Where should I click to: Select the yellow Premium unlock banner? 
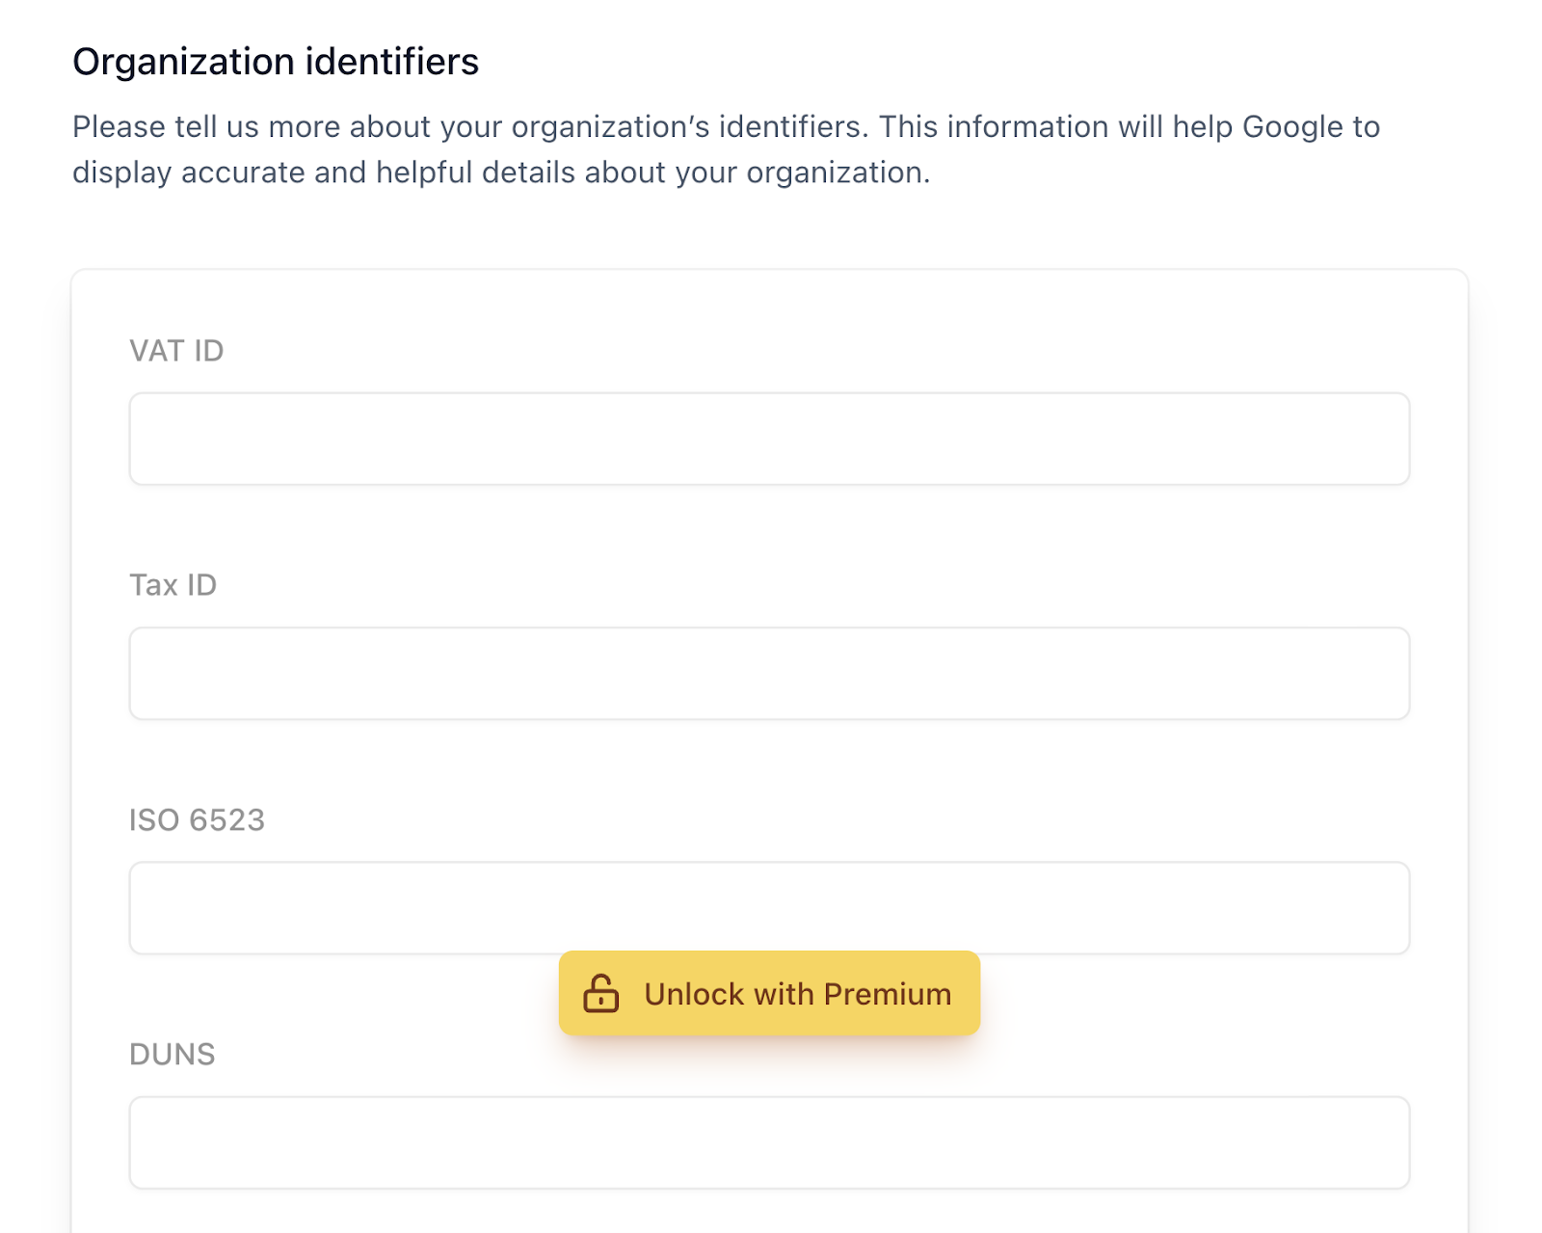(x=768, y=994)
